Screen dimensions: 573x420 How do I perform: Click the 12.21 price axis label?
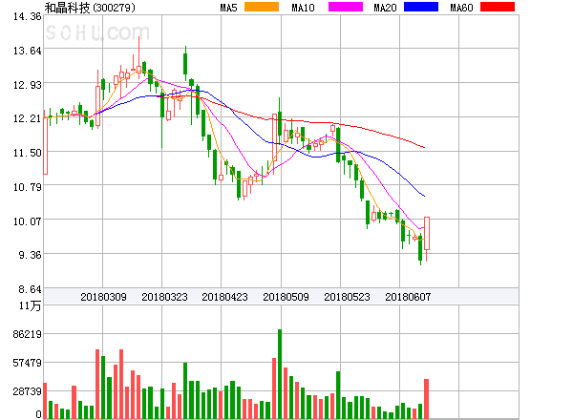28,118
